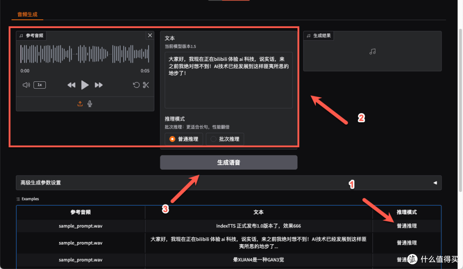The width and height of the screenshot is (463, 269).
Task: Click the 1x playback speed control
Action: coord(39,85)
